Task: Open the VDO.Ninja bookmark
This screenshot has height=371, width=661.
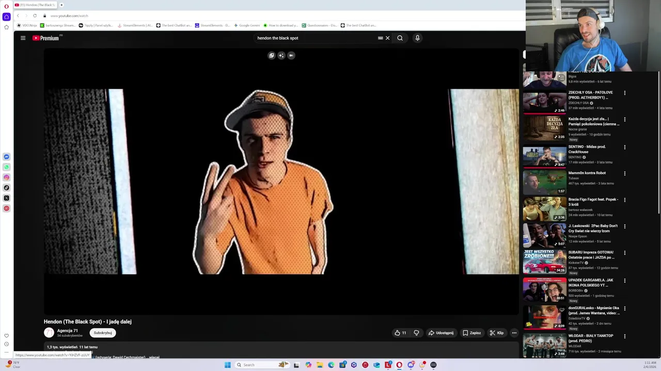Action: point(27,25)
